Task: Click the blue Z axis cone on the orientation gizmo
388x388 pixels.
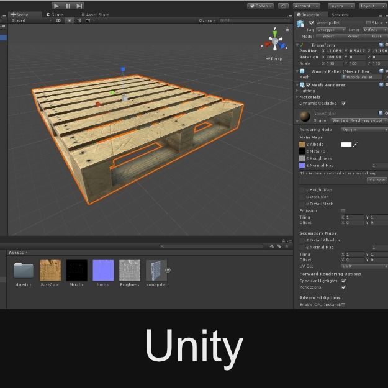Action: (x=282, y=45)
